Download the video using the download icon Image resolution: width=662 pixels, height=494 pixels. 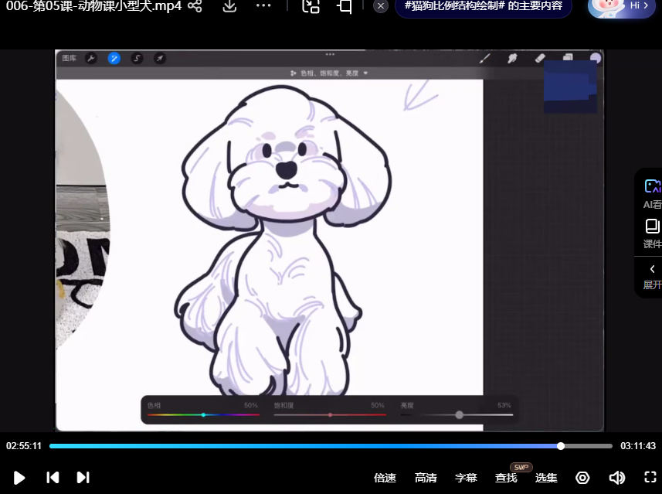tap(229, 6)
